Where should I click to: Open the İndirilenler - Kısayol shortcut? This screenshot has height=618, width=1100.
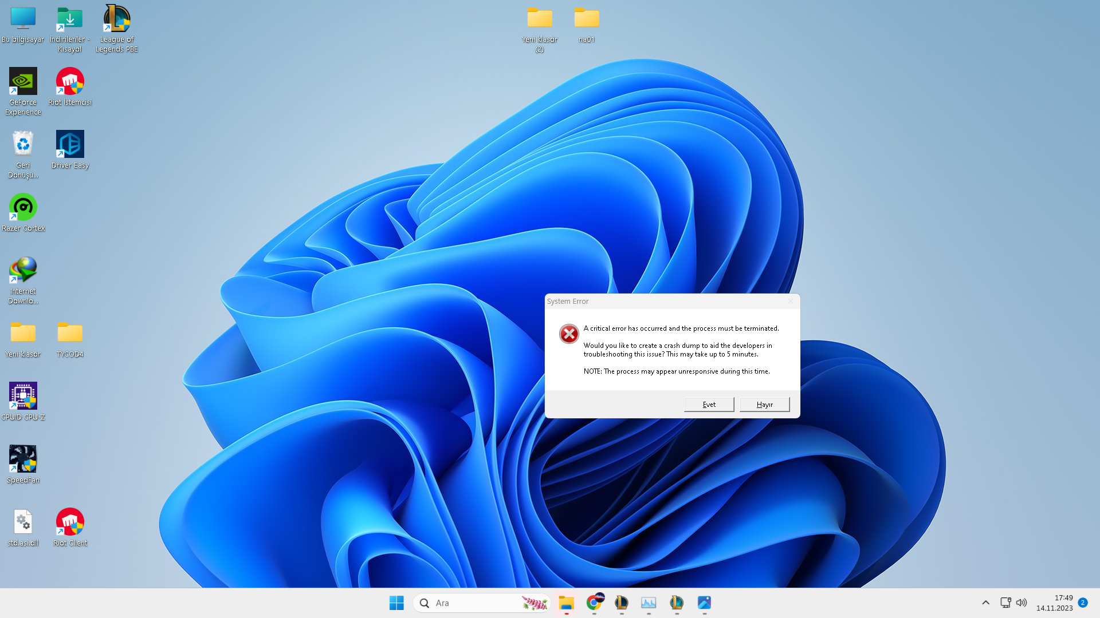pos(70,30)
